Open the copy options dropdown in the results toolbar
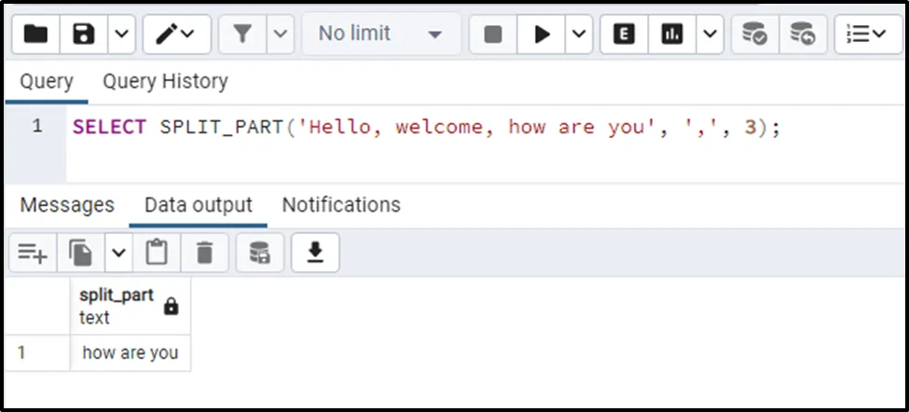 click(x=118, y=253)
